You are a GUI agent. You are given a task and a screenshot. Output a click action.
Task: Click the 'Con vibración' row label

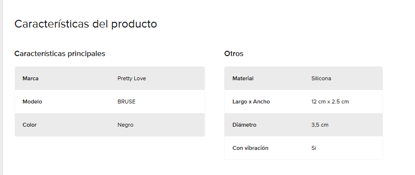click(250, 148)
